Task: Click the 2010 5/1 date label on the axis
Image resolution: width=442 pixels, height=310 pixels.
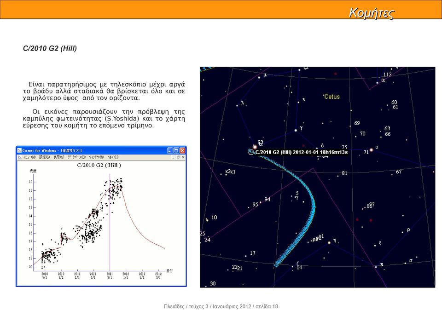Action: coord(45,276)
